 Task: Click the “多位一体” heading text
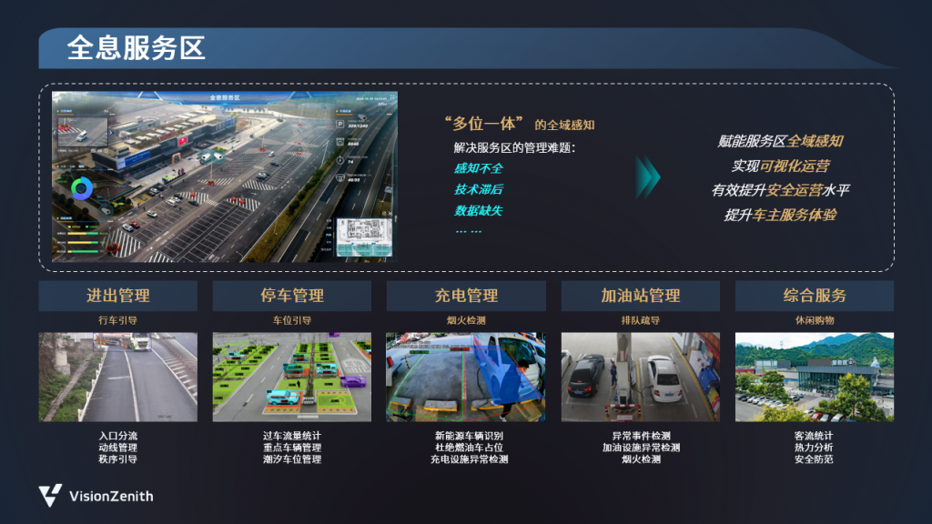[485, 124]
